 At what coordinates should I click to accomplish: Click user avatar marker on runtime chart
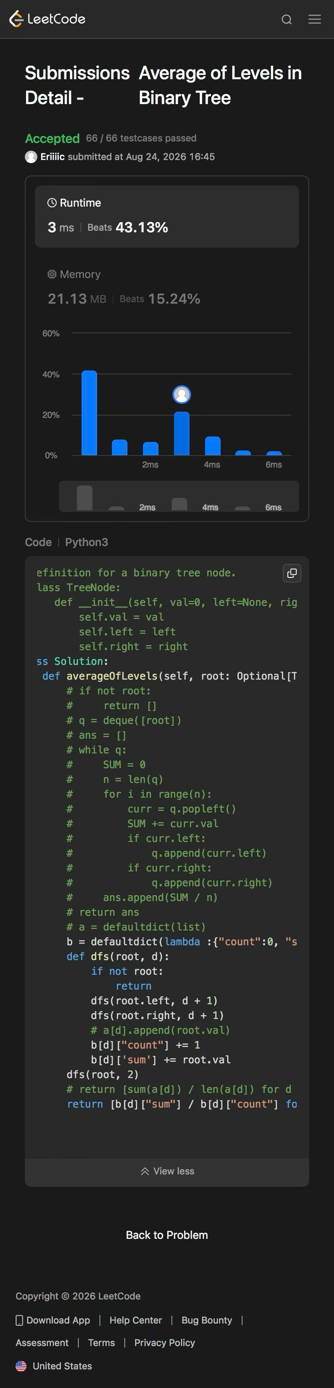point(181,395)
